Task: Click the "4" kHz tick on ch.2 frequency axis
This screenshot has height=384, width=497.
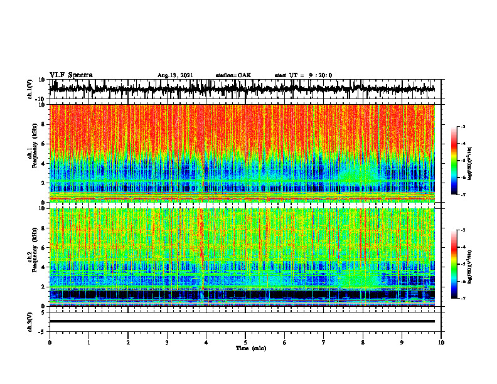Action: (x=43, y=267)
